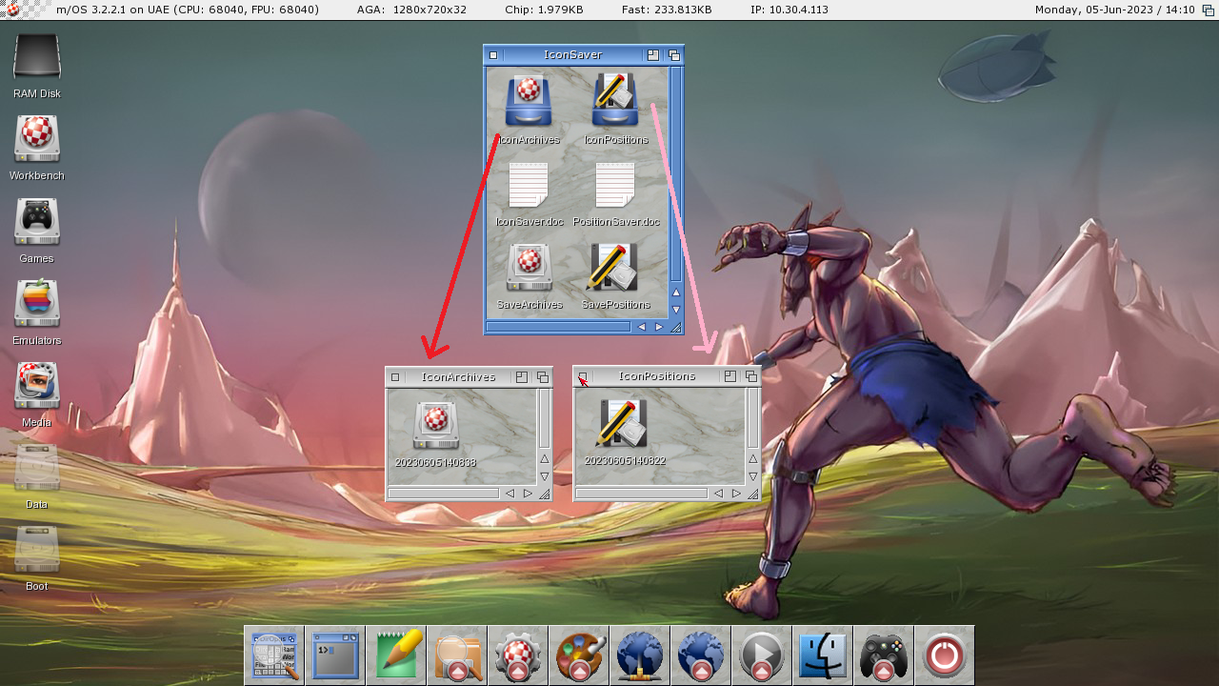The height and width of the screenshot is (686, 1219).
Task: Click the "IP: 10.30.4.113" text in top bar
Action: (789, 10)
